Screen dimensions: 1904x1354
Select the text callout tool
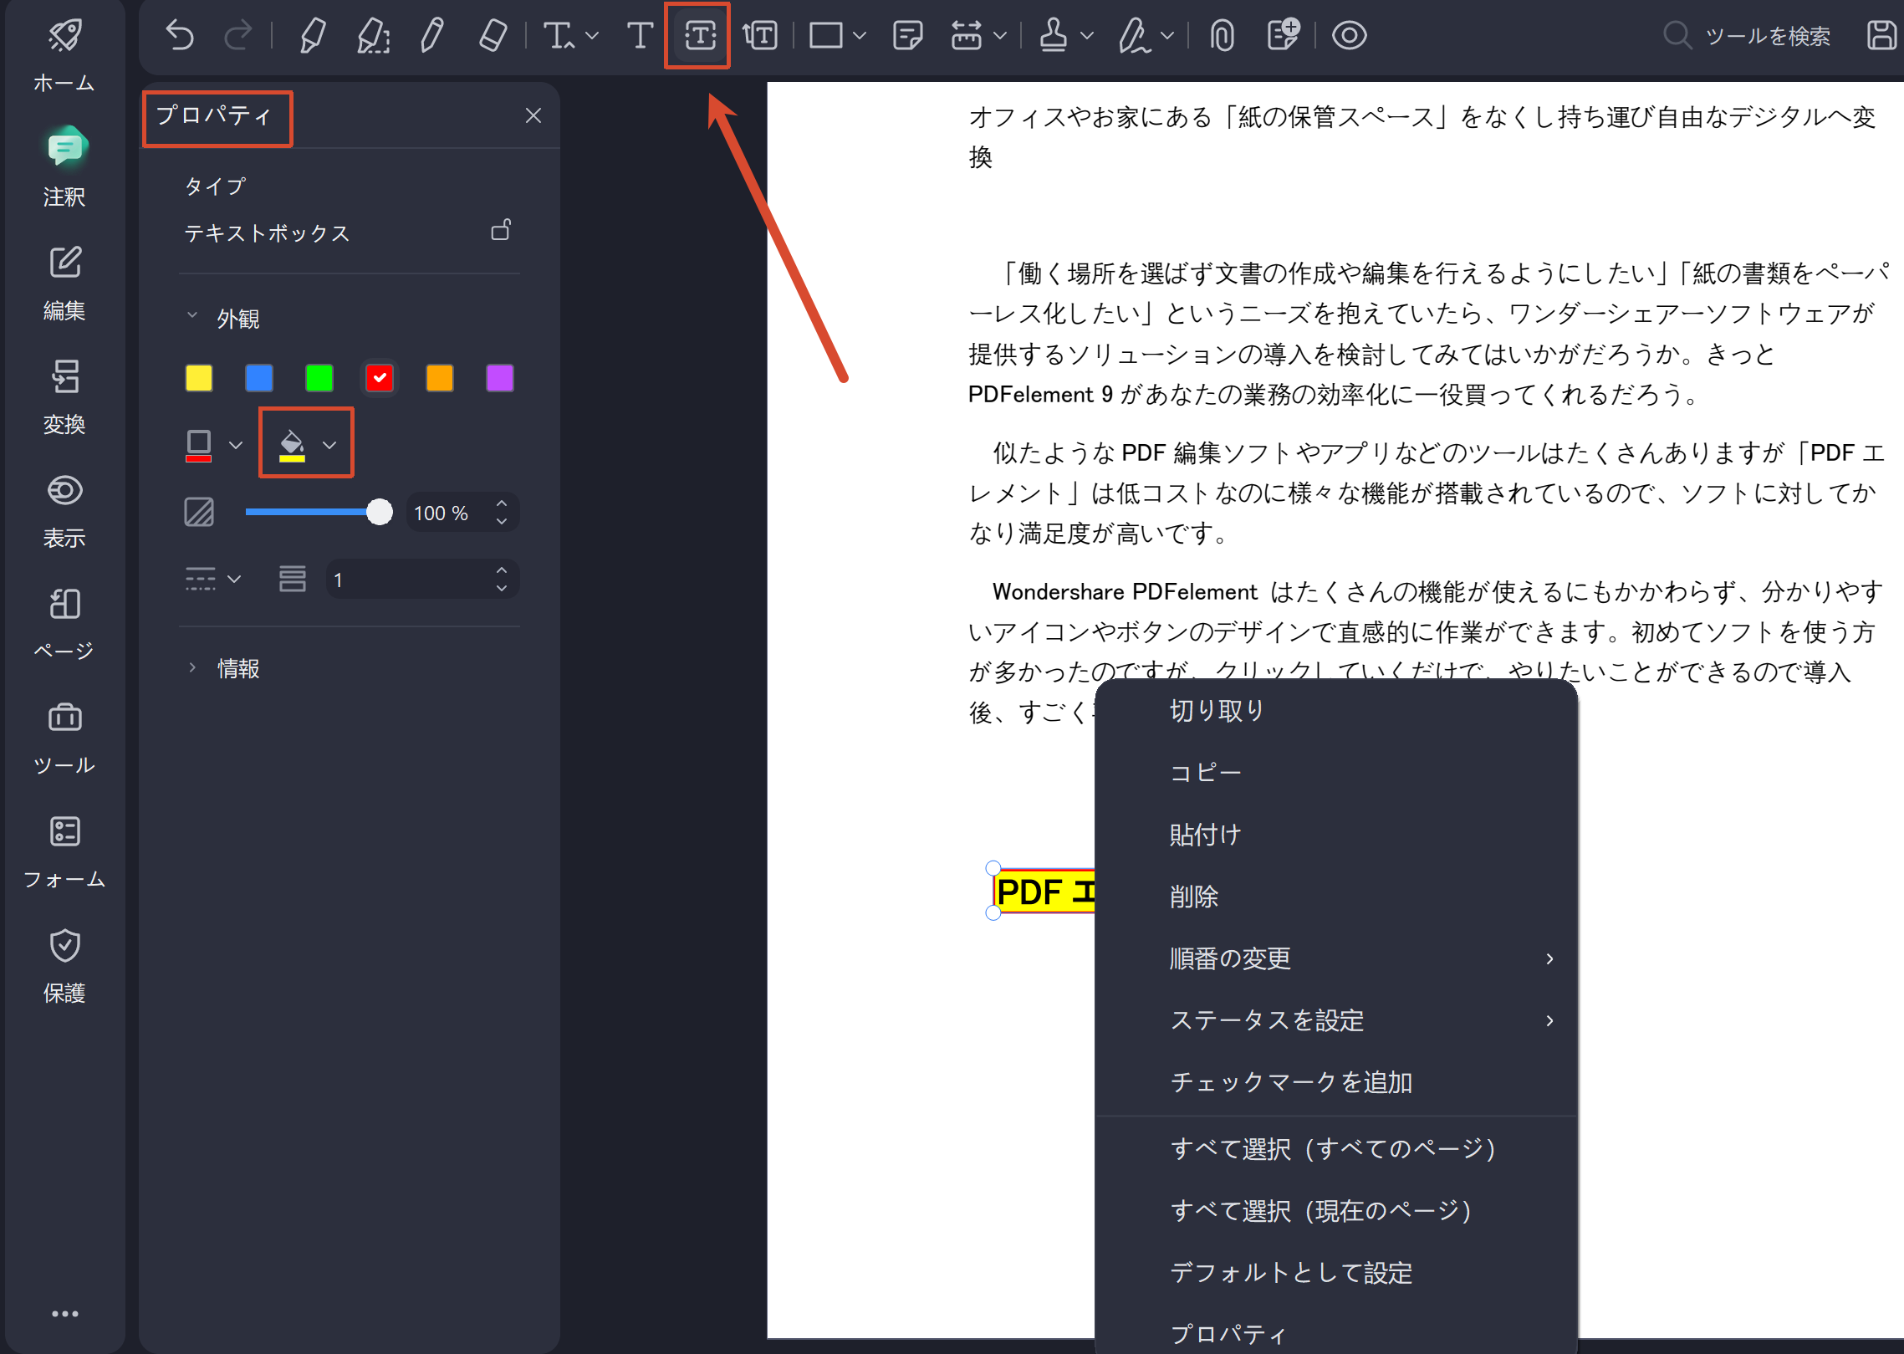(759, 35)
